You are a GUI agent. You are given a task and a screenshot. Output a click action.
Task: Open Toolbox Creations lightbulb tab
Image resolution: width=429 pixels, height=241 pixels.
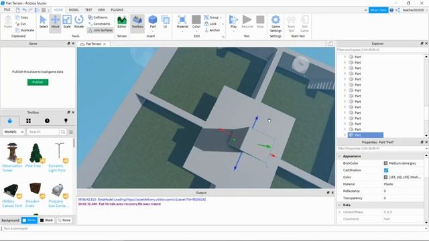(x=66, y=120)
